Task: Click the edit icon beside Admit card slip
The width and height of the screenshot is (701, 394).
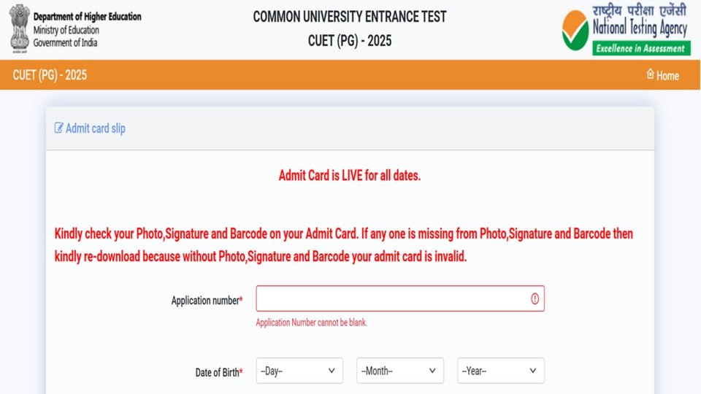Action: [58, 128]
